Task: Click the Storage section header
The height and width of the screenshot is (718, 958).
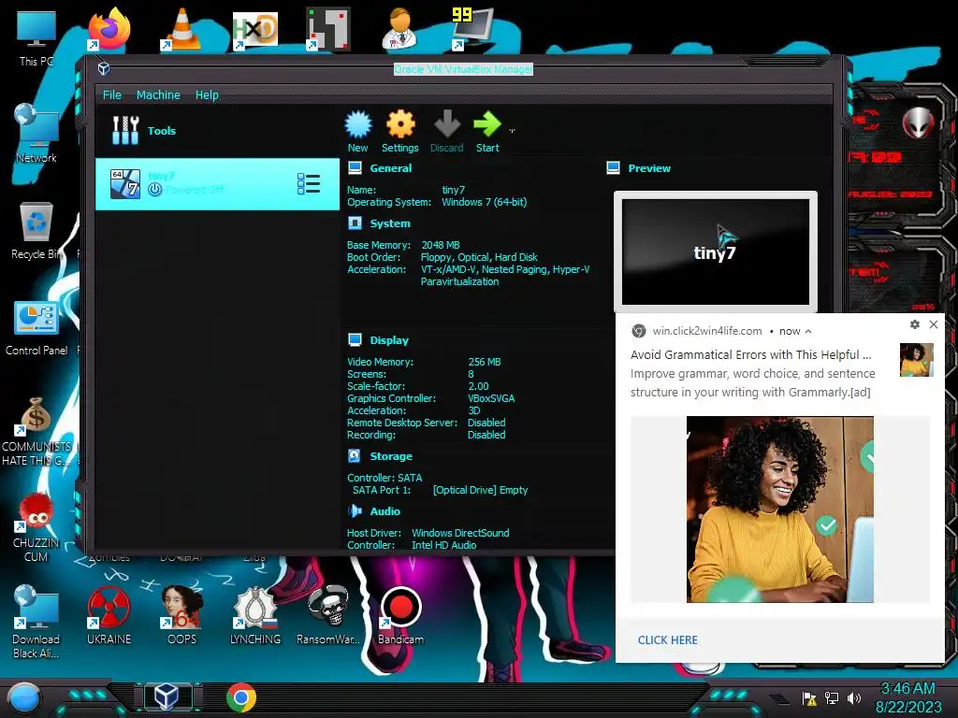Action: pos(391,456)
